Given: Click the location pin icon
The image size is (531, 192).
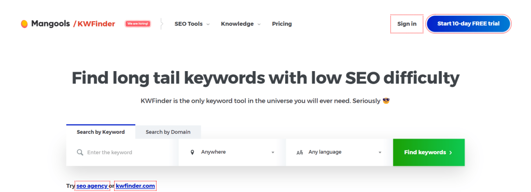Looking at the screenshot, I should tap(192, 153).
